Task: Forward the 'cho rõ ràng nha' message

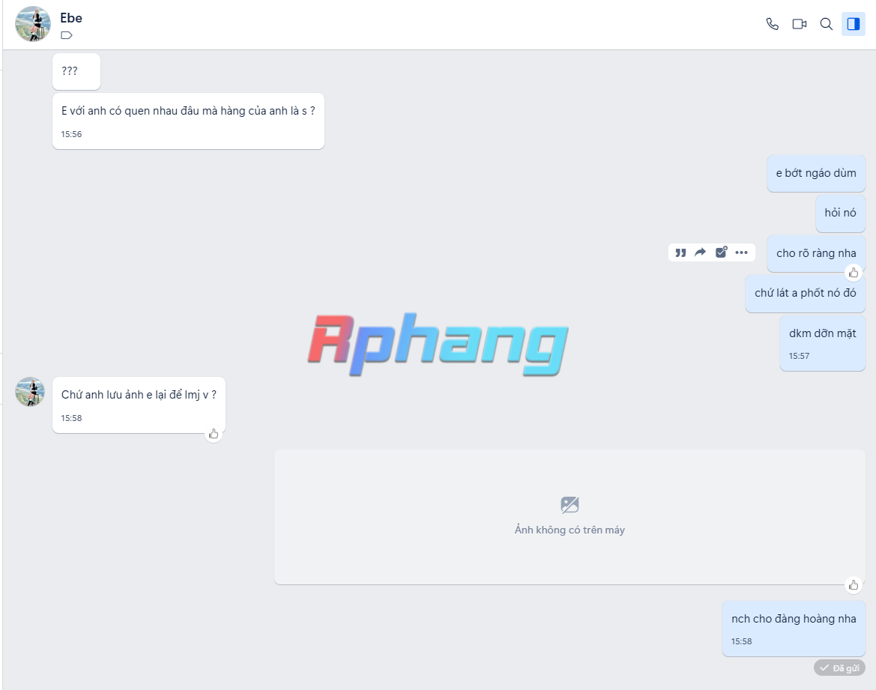Action: (701, 252)
